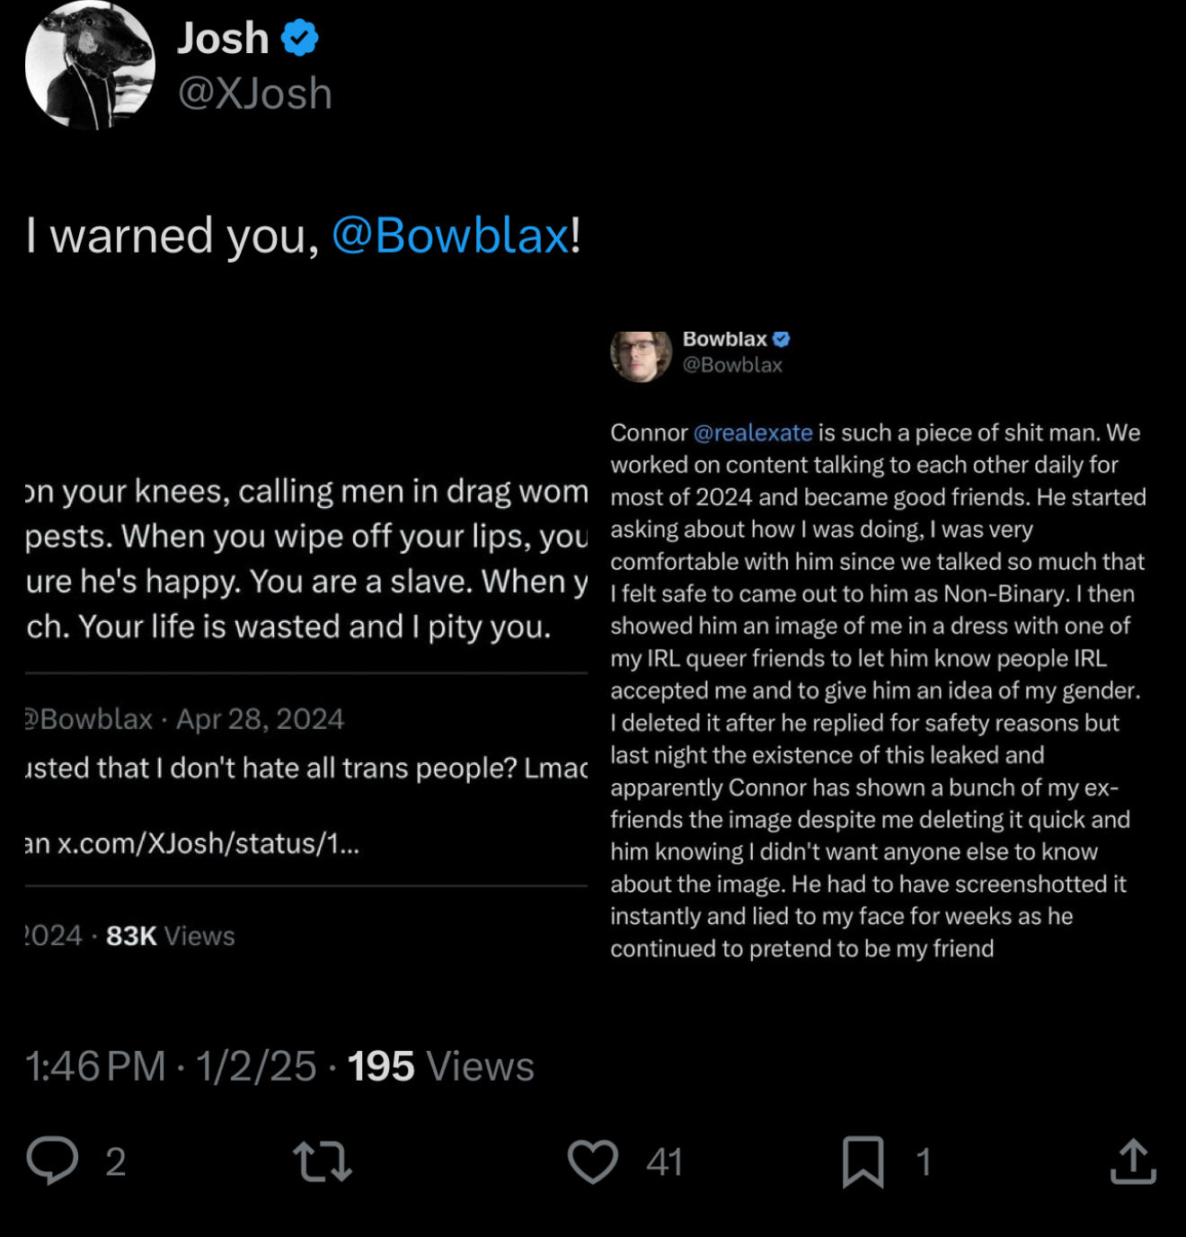Bookmark this tweet
Viewport: 1186px width, 1237px height.
tap(863, 1161)
